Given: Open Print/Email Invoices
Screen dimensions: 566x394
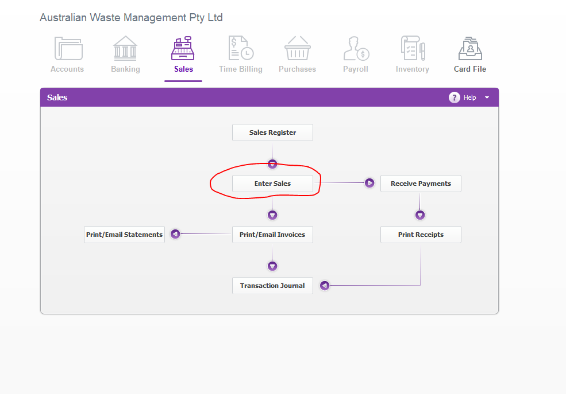Looking at the screenshot, I should (x=272, y=235).
